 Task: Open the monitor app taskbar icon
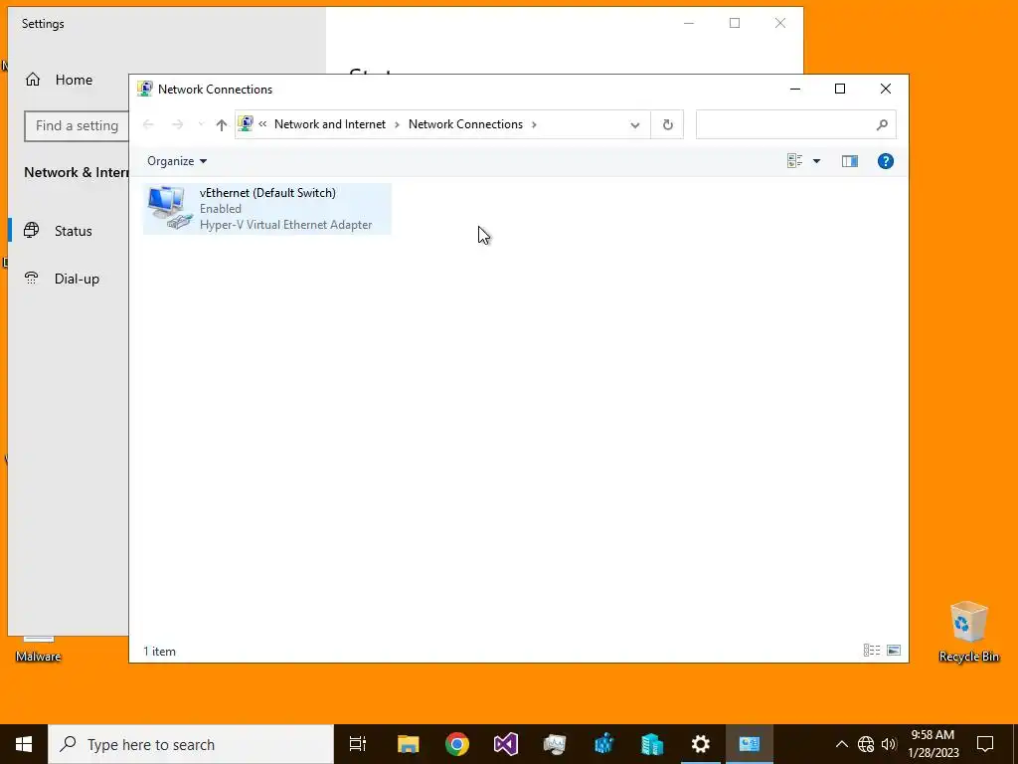[555, 744]
